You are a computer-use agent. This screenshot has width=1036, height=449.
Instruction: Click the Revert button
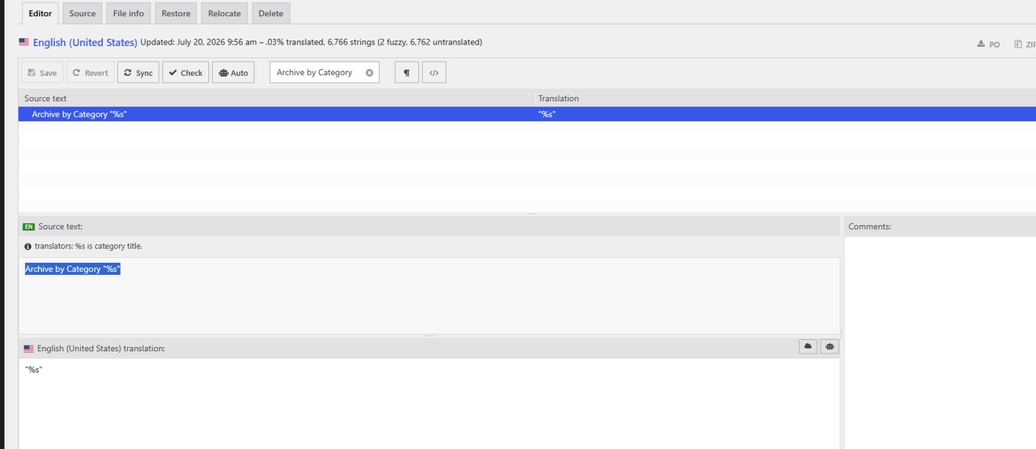click(90, 73)
